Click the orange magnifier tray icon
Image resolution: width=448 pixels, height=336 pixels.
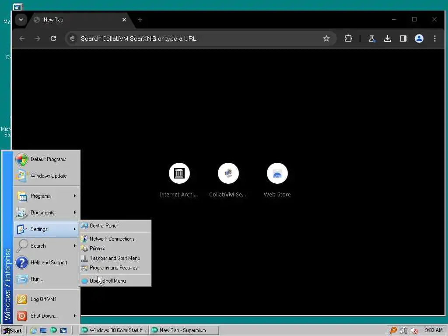click(393, 330)
